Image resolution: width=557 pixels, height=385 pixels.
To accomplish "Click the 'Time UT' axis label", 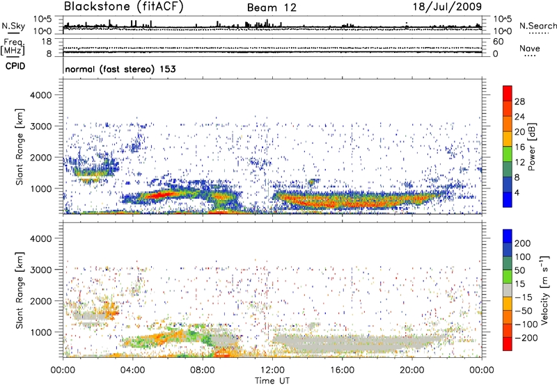I will 272,381.
